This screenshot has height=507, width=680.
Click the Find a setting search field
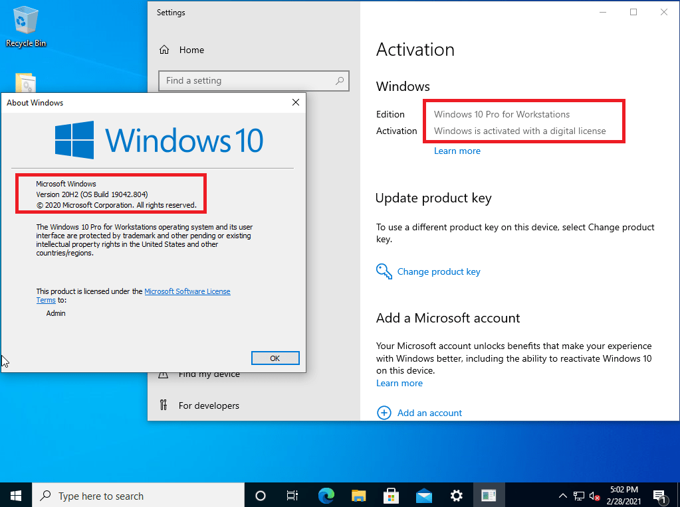tap(254, 80)
